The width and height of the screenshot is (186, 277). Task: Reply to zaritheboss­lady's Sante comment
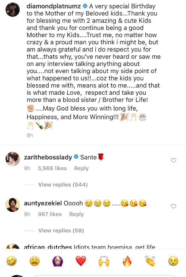(x=81, y=168)
